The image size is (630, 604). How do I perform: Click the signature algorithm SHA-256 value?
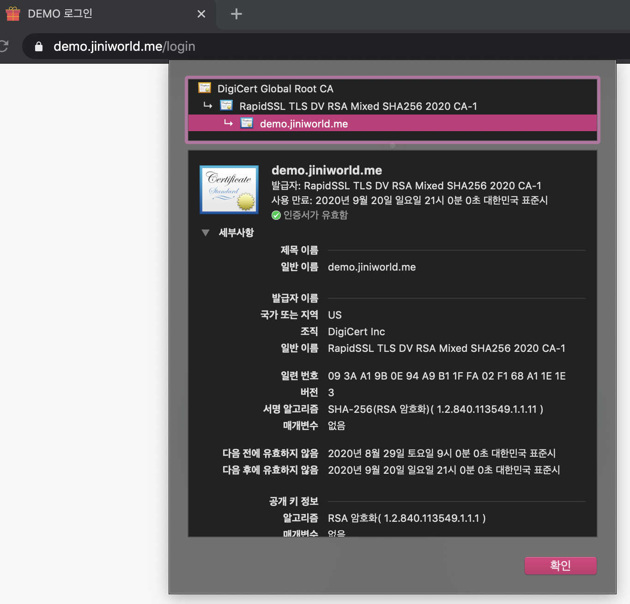(x=436, y=409)
